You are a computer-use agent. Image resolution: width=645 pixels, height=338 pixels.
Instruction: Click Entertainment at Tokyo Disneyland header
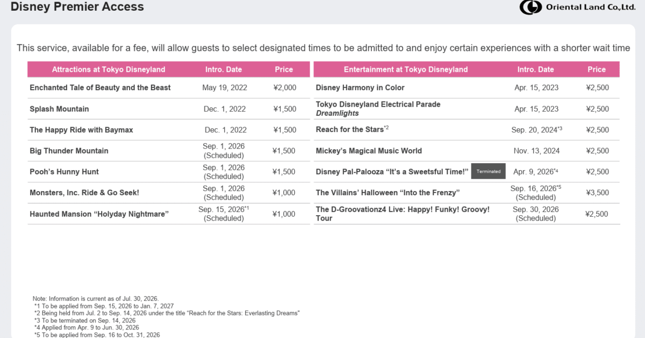[x=406, y=69]
